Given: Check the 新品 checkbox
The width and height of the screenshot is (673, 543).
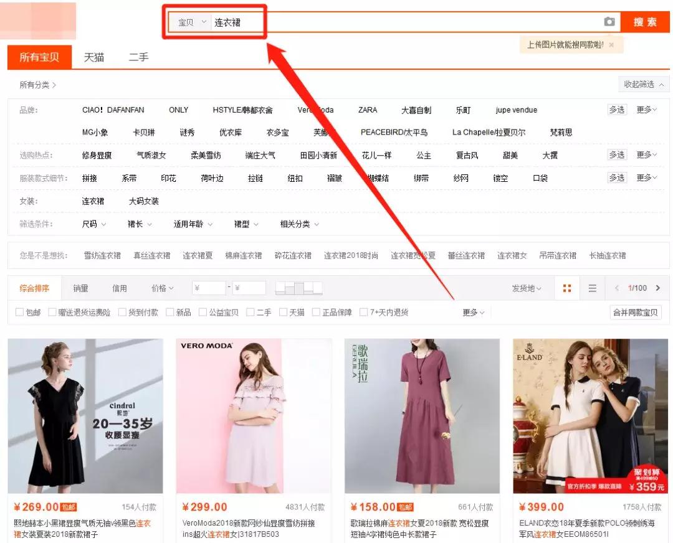Looking at the screenshot, I should [170, 312].
